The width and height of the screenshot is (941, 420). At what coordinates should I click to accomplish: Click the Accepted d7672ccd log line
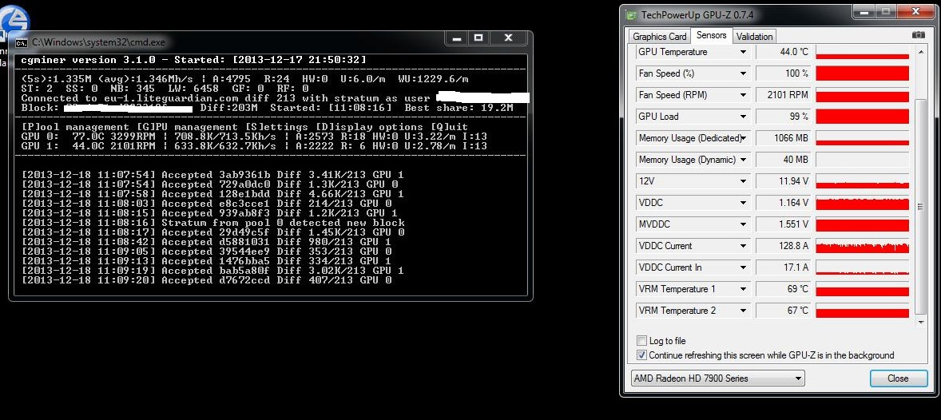[x=206, y=280]
